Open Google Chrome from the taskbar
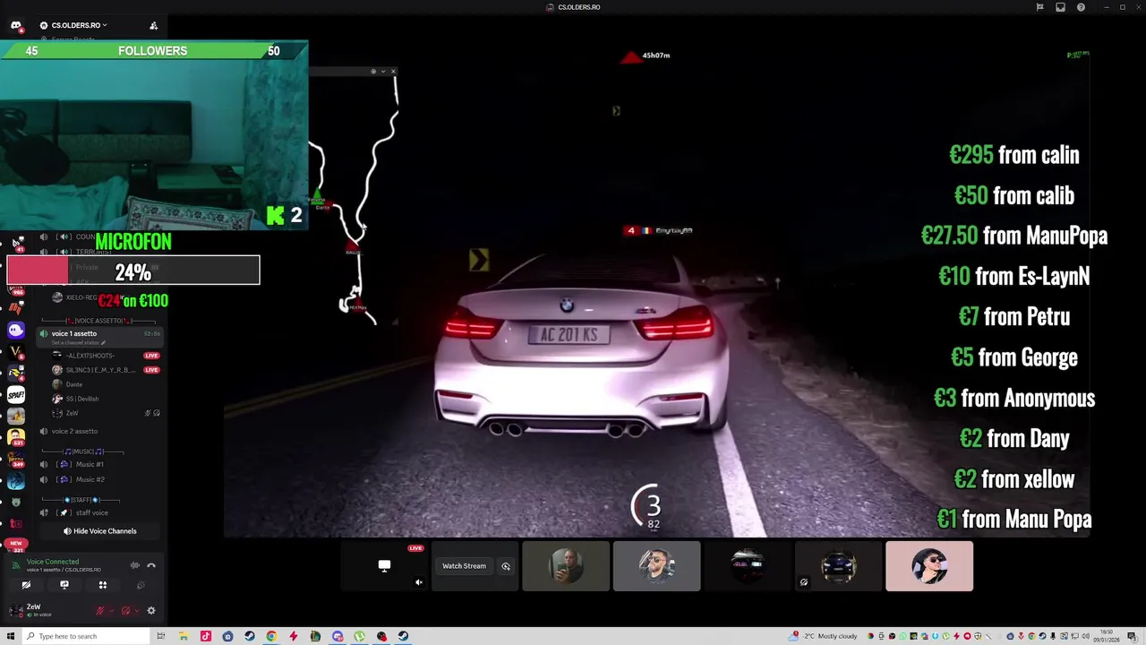 coord(271,636)
